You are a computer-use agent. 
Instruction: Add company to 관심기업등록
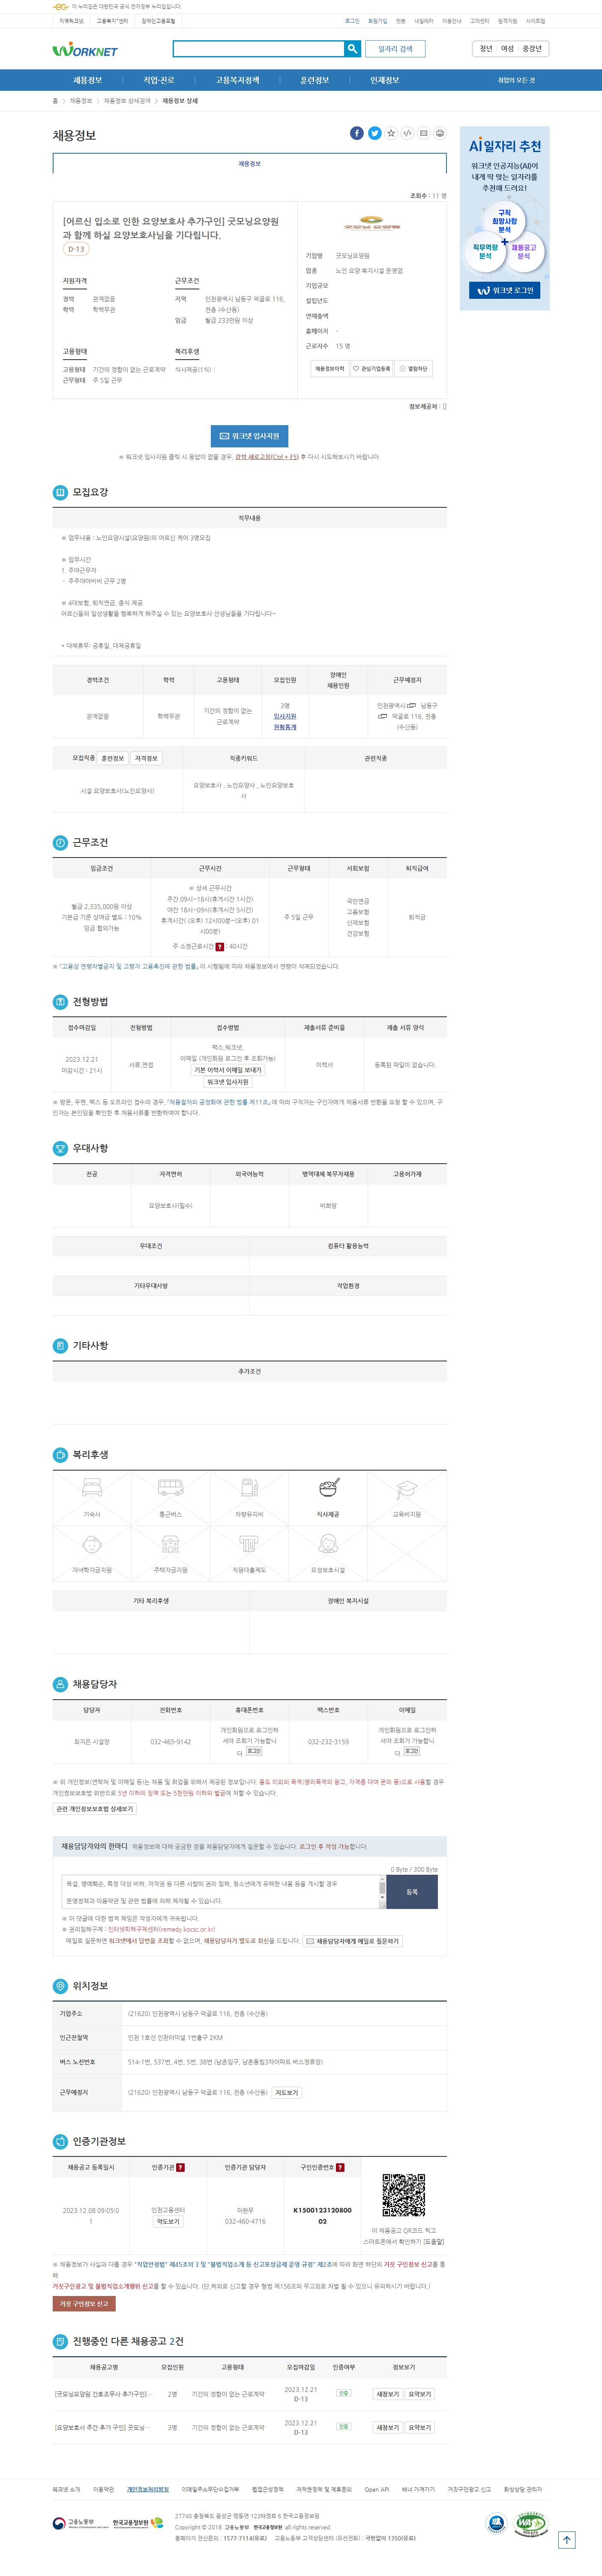(371, 368)
